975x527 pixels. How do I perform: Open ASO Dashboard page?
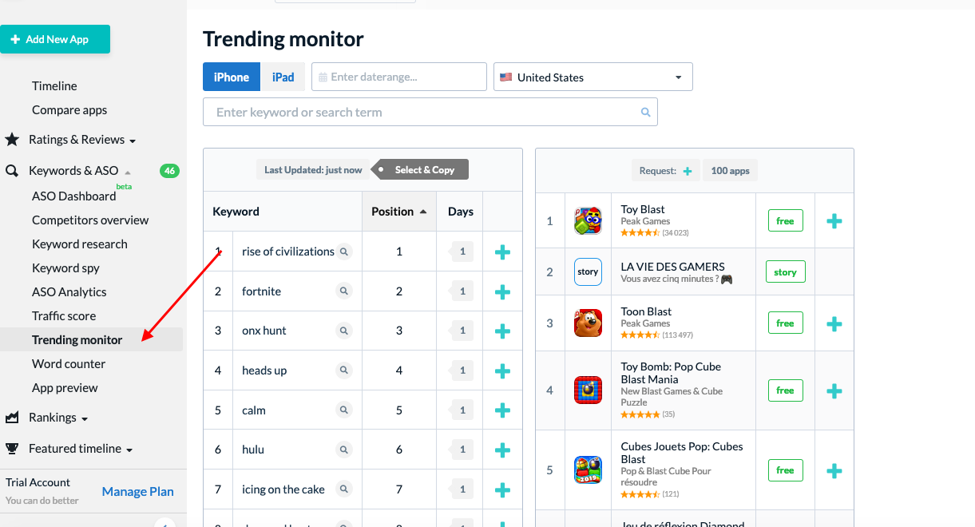(x=73, y=196)
